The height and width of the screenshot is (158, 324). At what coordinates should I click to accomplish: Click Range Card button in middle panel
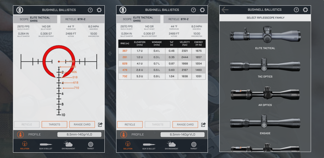(185, 125)
